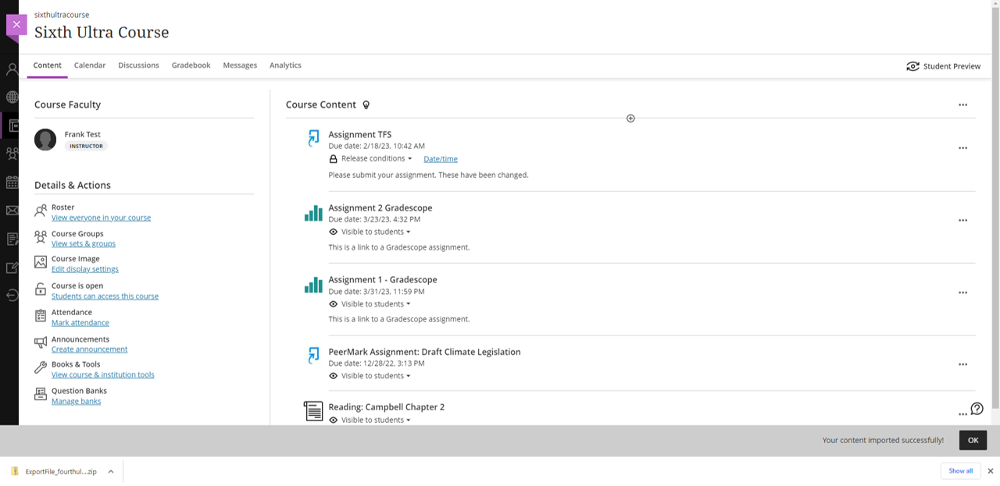This screenshot has width=1000, height=486.
Task: Click the Reading: Campbell Chapter 2 document icon
Action: (x=313, y=411)
